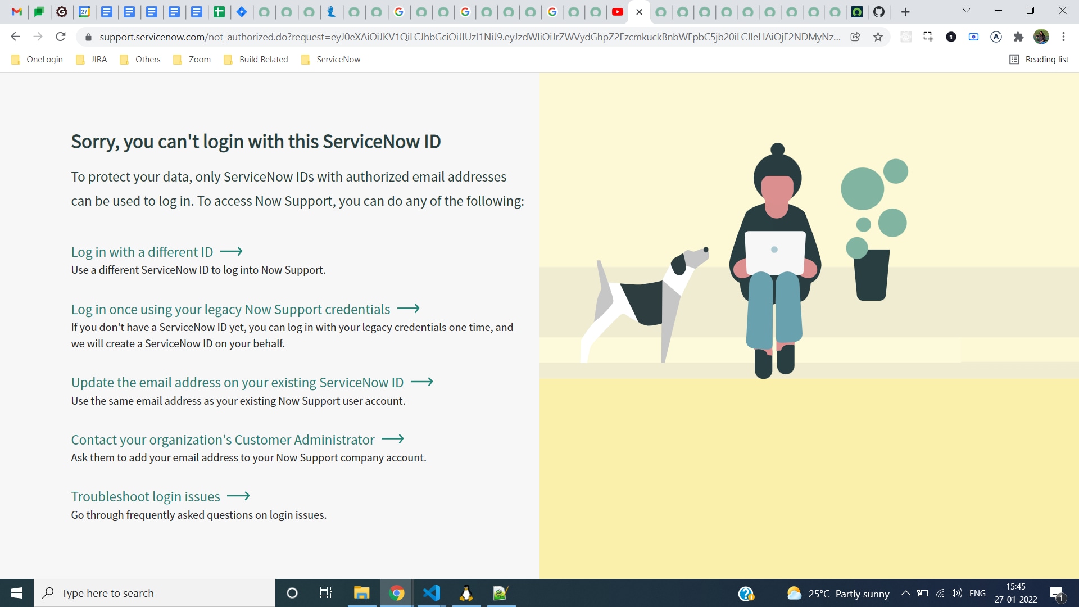This screenshot has width=1079, height=607.
Task: Reload the current page
Action: (60, 37)
